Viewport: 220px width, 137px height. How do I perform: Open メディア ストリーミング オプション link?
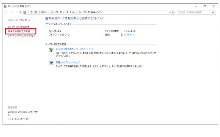click(21, 36)
